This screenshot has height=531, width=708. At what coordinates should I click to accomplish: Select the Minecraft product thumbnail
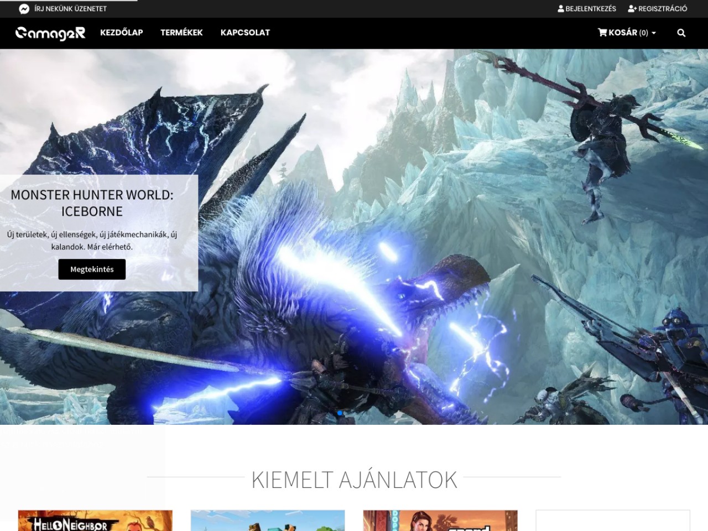[268, 520]
